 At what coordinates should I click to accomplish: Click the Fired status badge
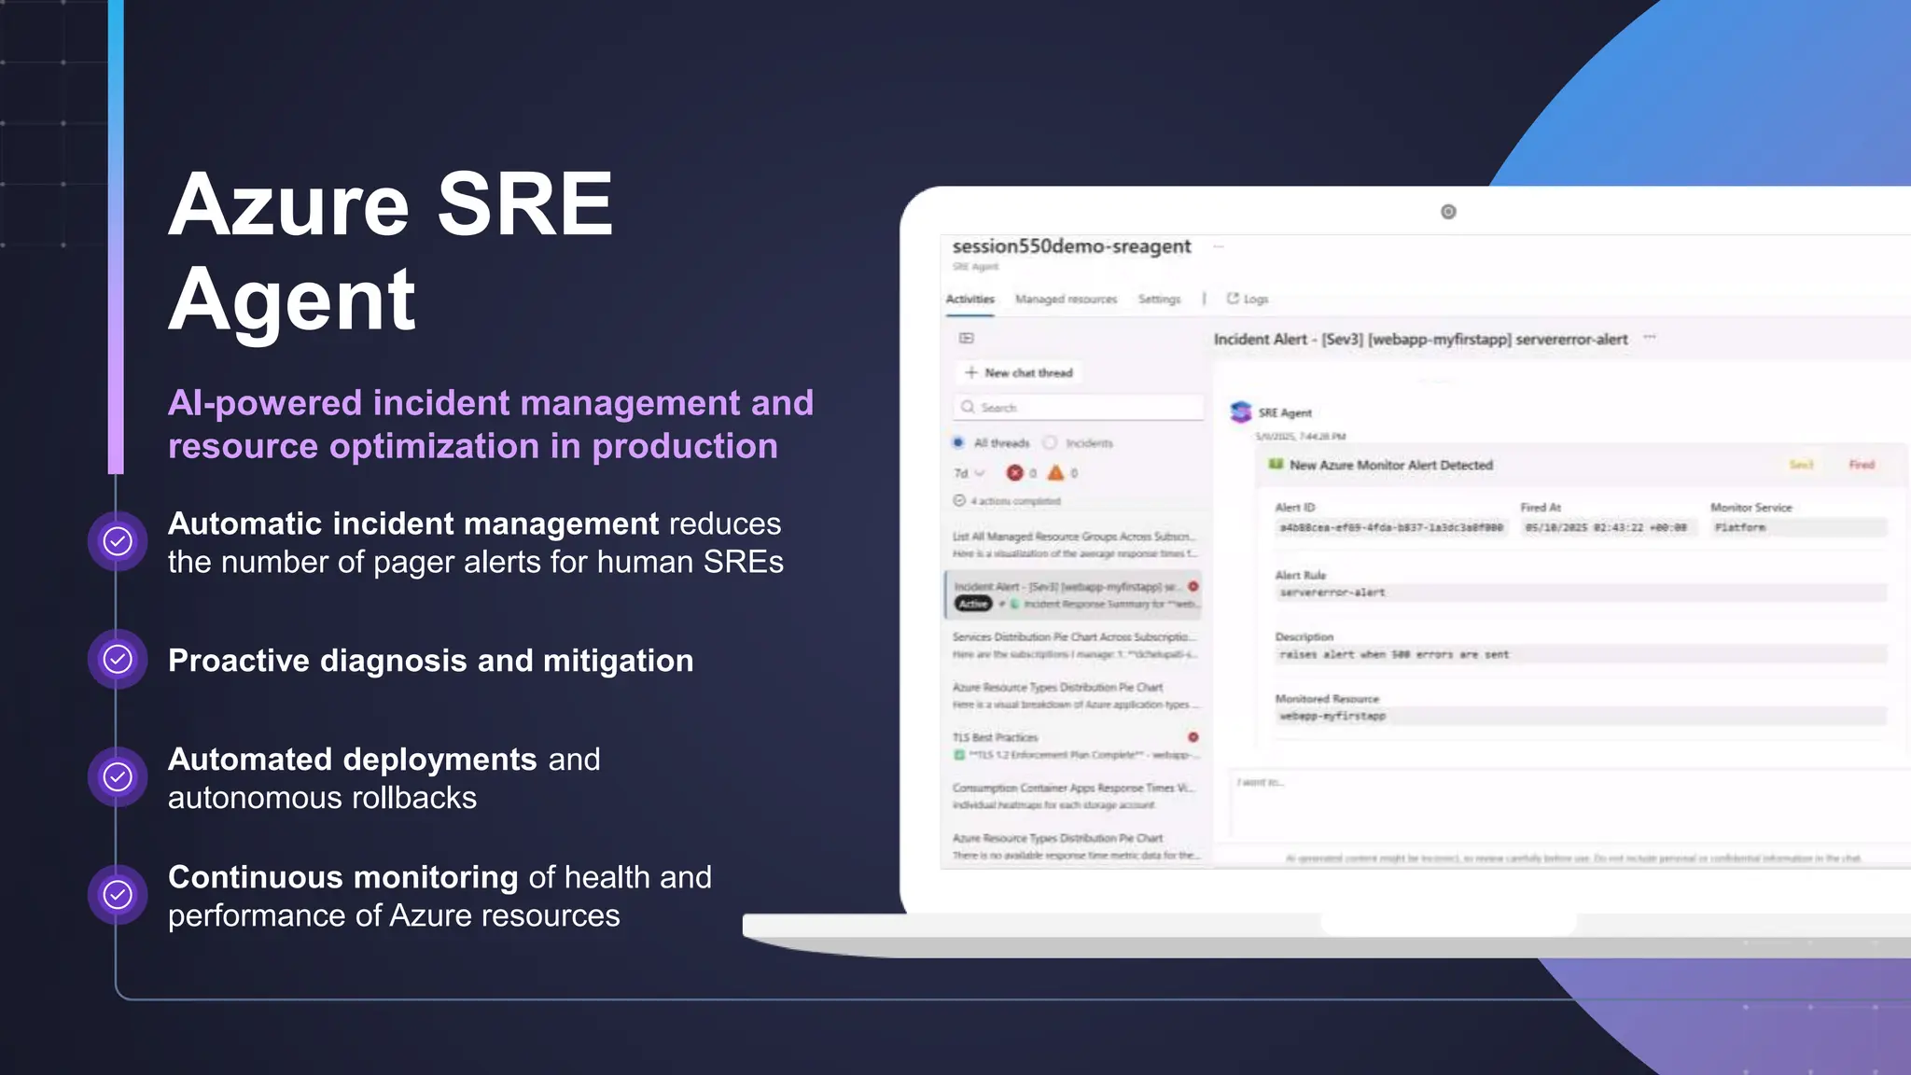1862,465
